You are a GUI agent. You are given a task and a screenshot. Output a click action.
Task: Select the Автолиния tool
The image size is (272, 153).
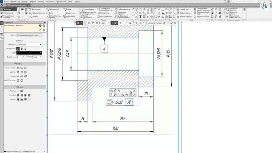click(x=35, y=9)
